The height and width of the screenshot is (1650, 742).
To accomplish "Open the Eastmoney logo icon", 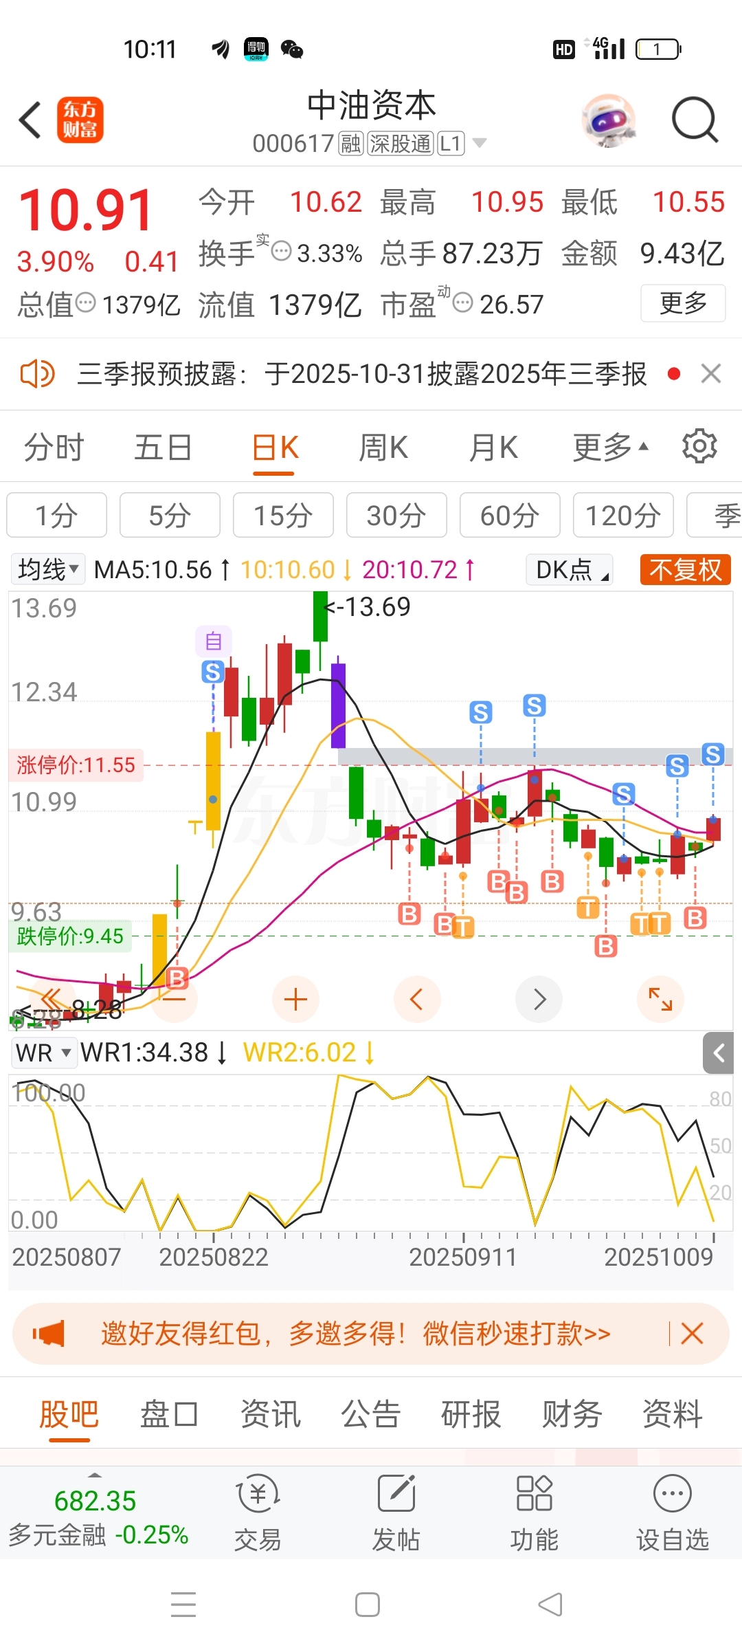I will [x=80, y=120].
